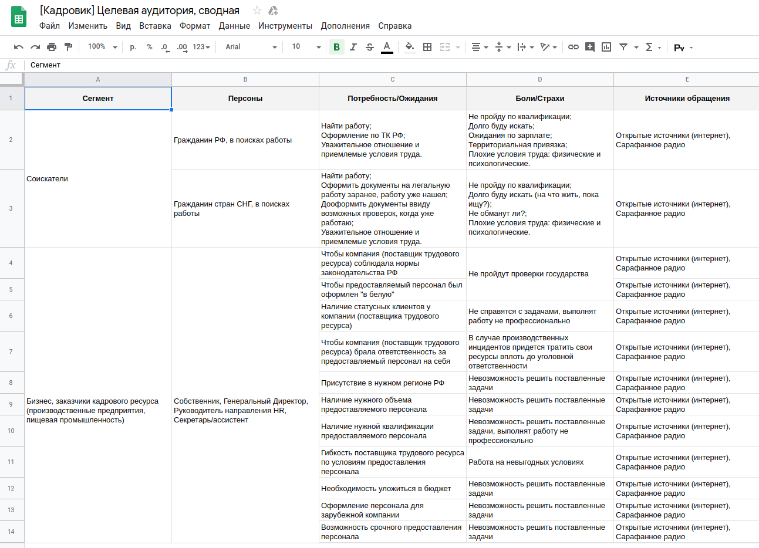Open the font size 10 dropdown

click(x=306, y=47)
